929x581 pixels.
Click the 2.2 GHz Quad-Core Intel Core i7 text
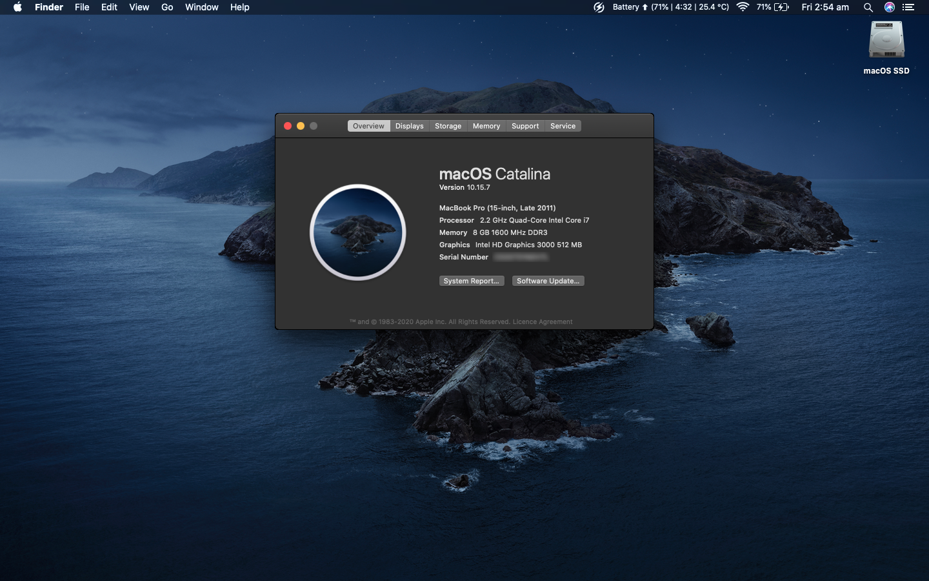[x=535, y=220]
